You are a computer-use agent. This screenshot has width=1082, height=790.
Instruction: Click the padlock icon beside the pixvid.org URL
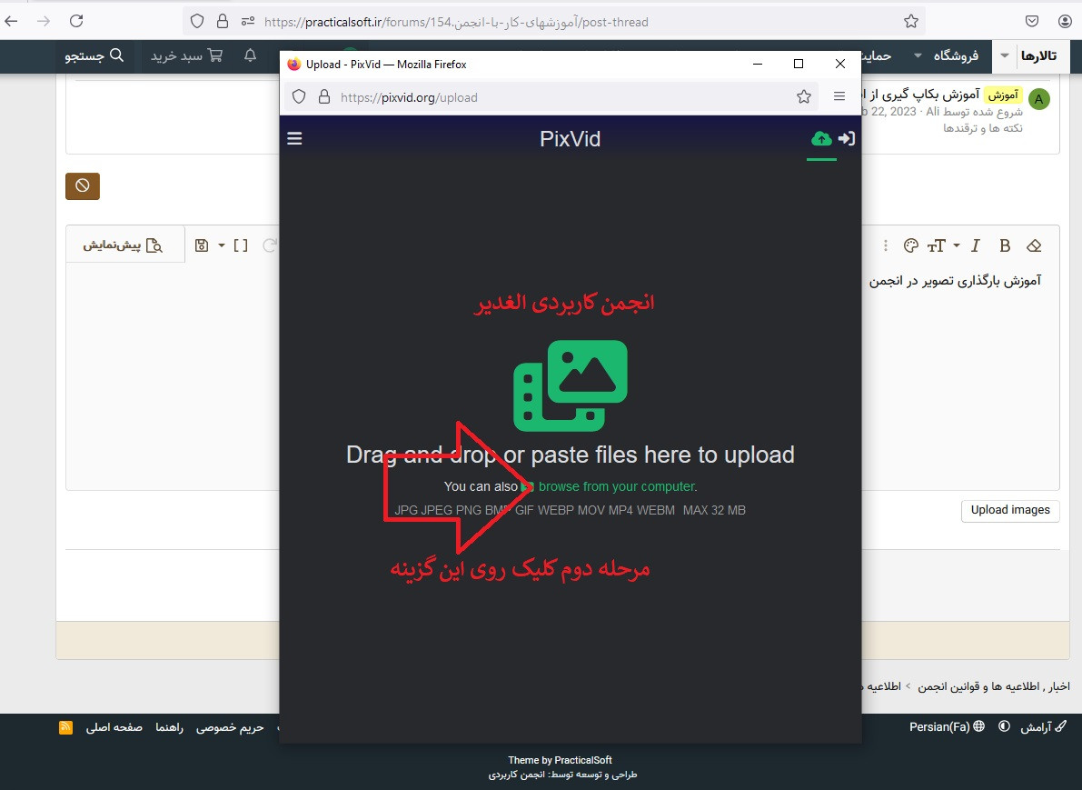[323, 97]
